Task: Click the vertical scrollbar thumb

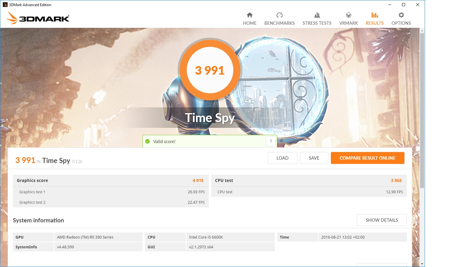Action: (422, 110)
